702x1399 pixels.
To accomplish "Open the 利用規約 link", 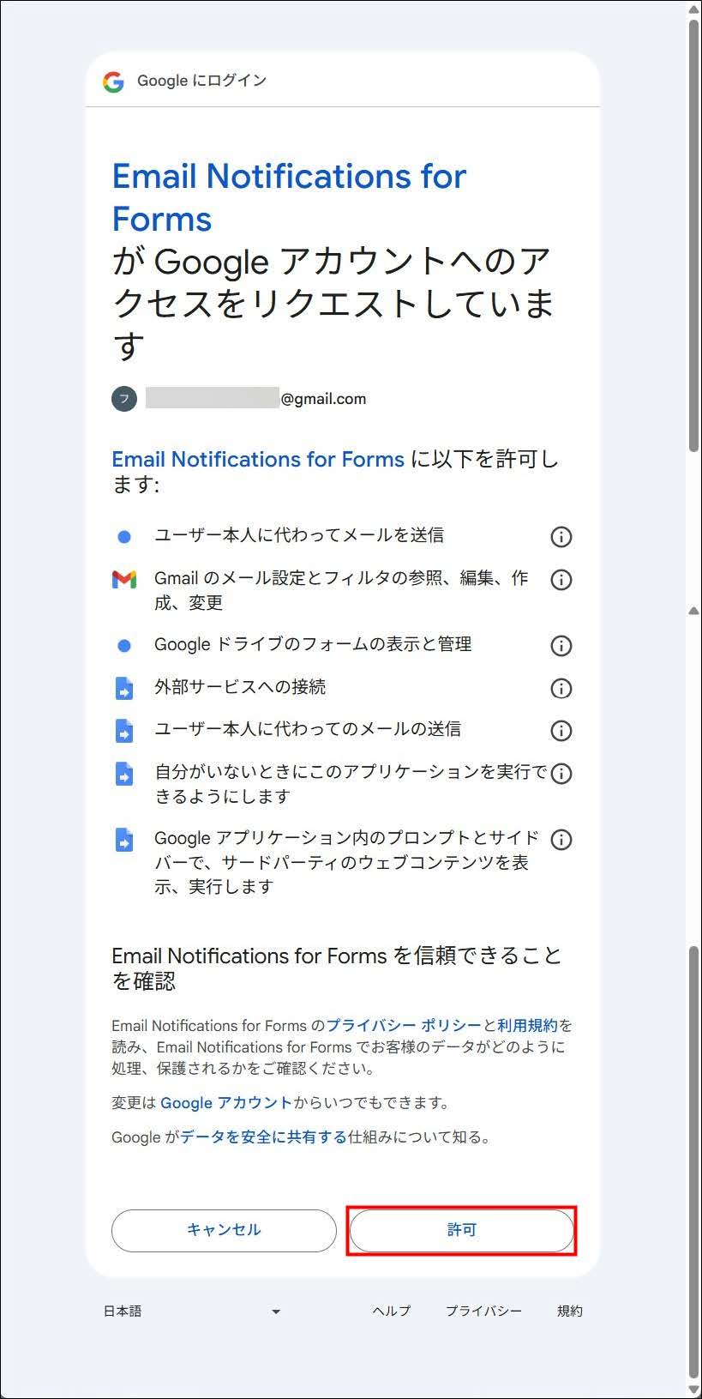I will (527, 1025).
